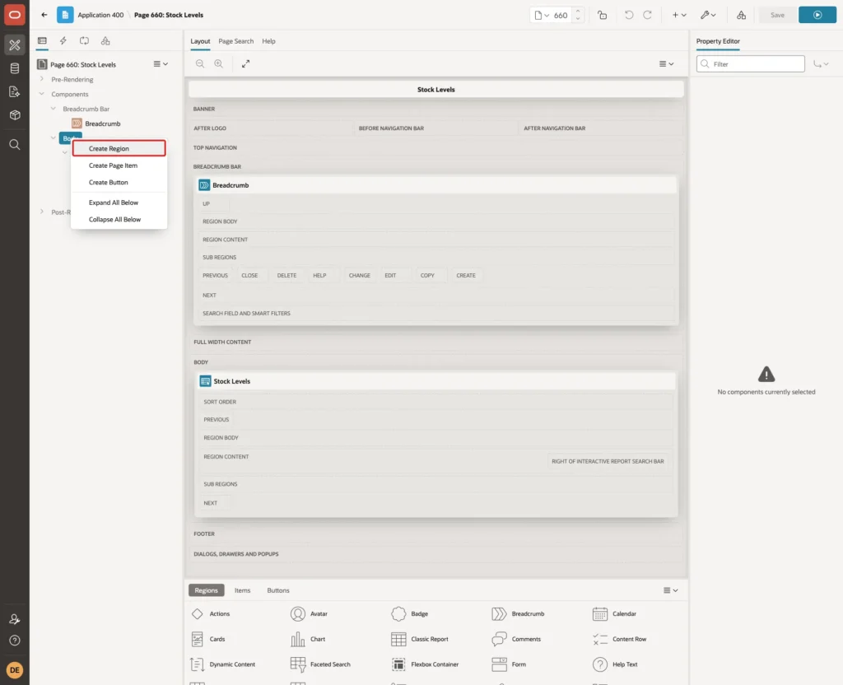Open the sidebar search magnifier

[15, 145]
